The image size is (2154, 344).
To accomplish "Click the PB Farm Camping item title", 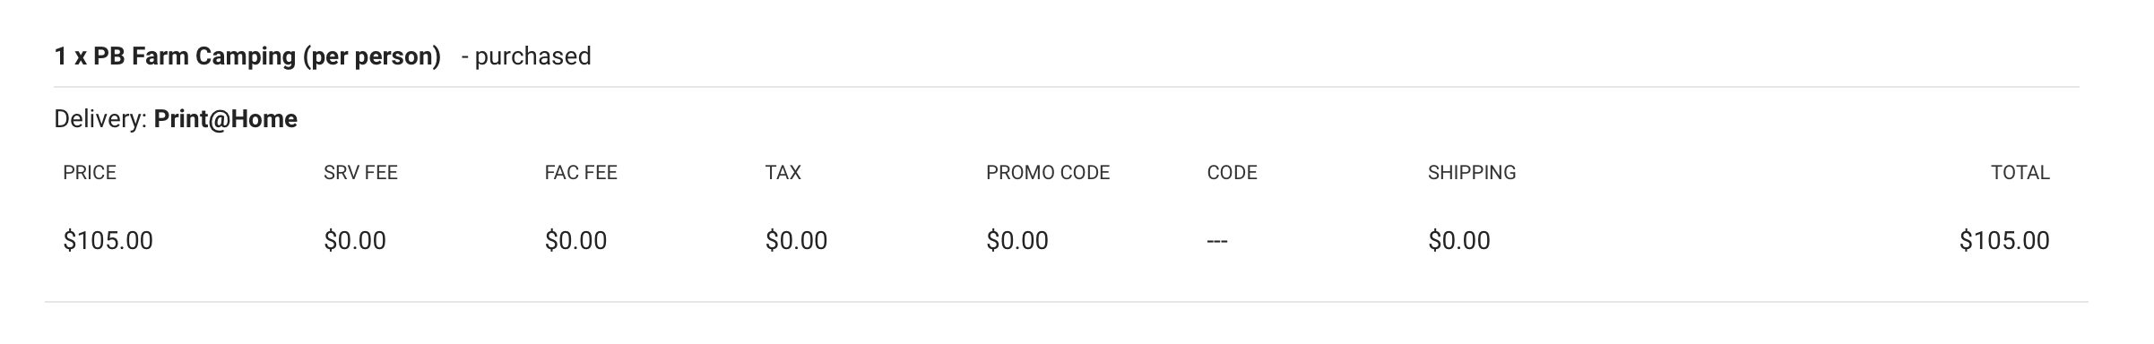I will 247,56.
